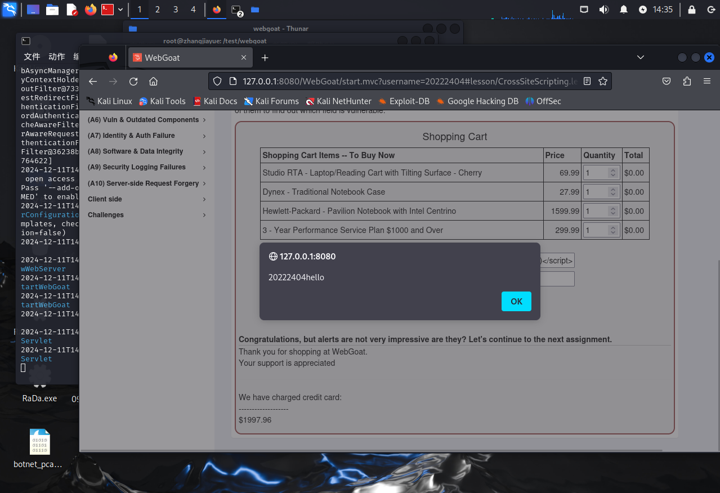This screenshot has width=720, height=493.
Task: Launch Firefox from the top panel launcher
Action: [91, 10]
